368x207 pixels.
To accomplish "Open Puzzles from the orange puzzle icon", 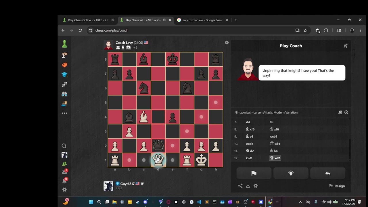I will (x=64, y=65).
